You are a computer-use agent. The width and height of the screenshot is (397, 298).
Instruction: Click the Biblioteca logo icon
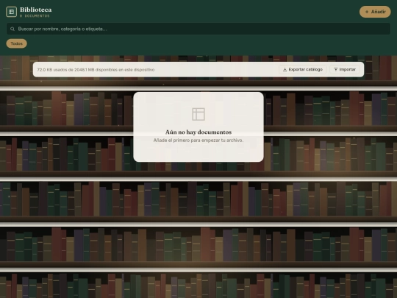click(11, 12)
